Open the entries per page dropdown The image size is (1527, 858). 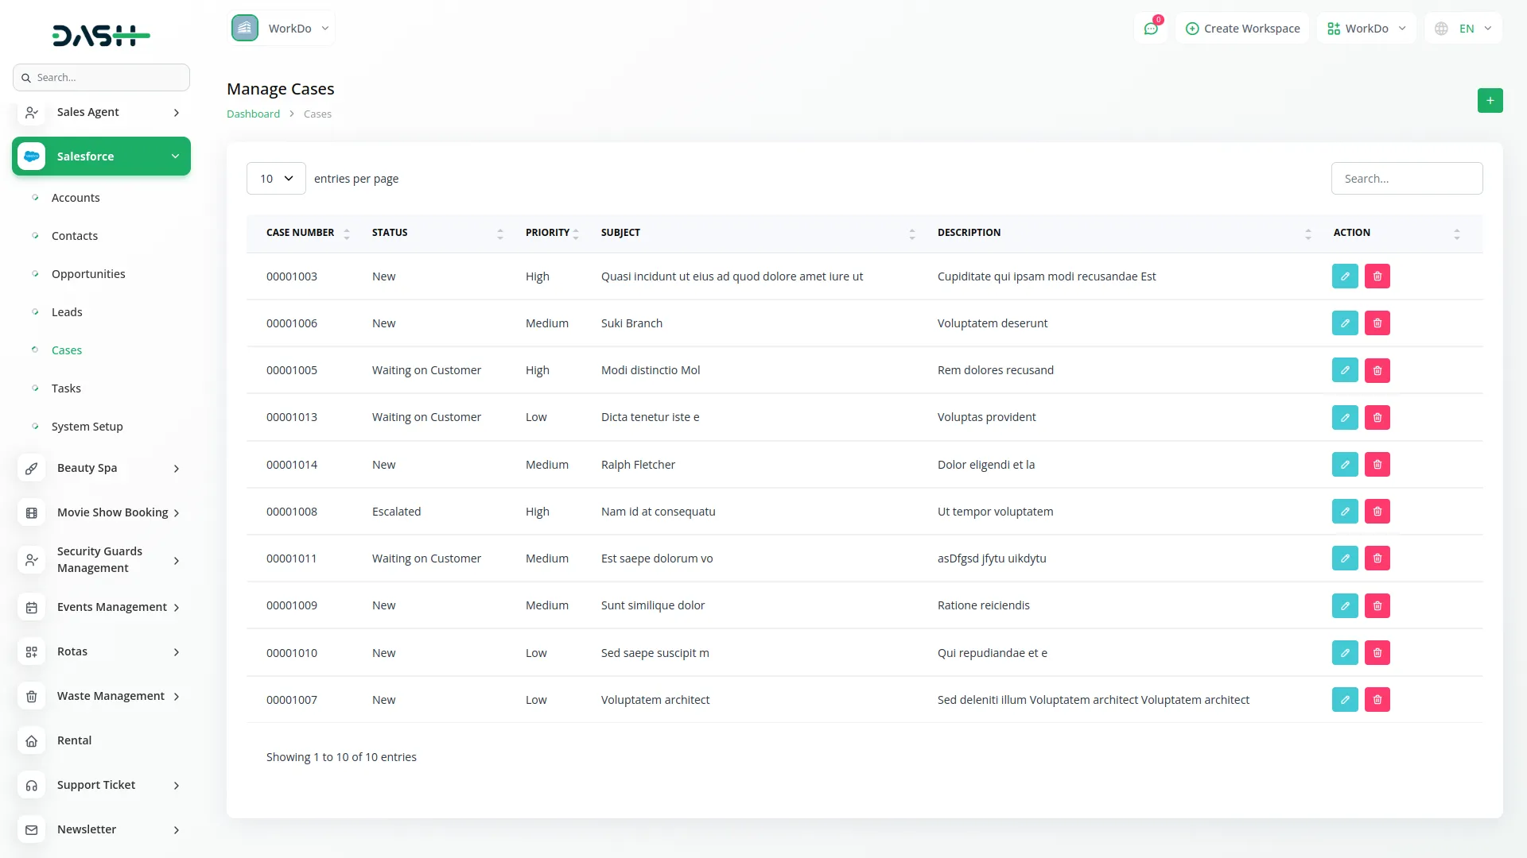[x=275, y=178]
